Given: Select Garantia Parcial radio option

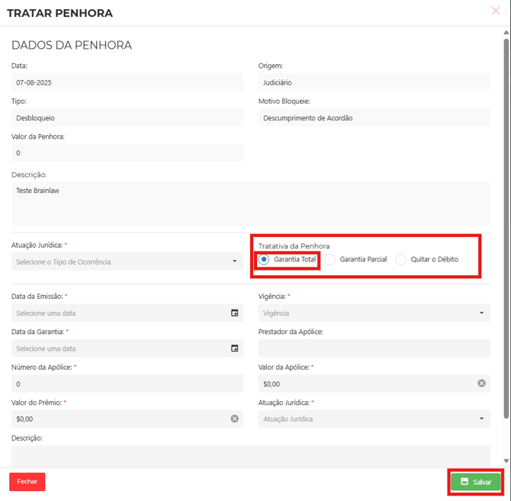Looking at the screenshot, I should pos(330,259).
